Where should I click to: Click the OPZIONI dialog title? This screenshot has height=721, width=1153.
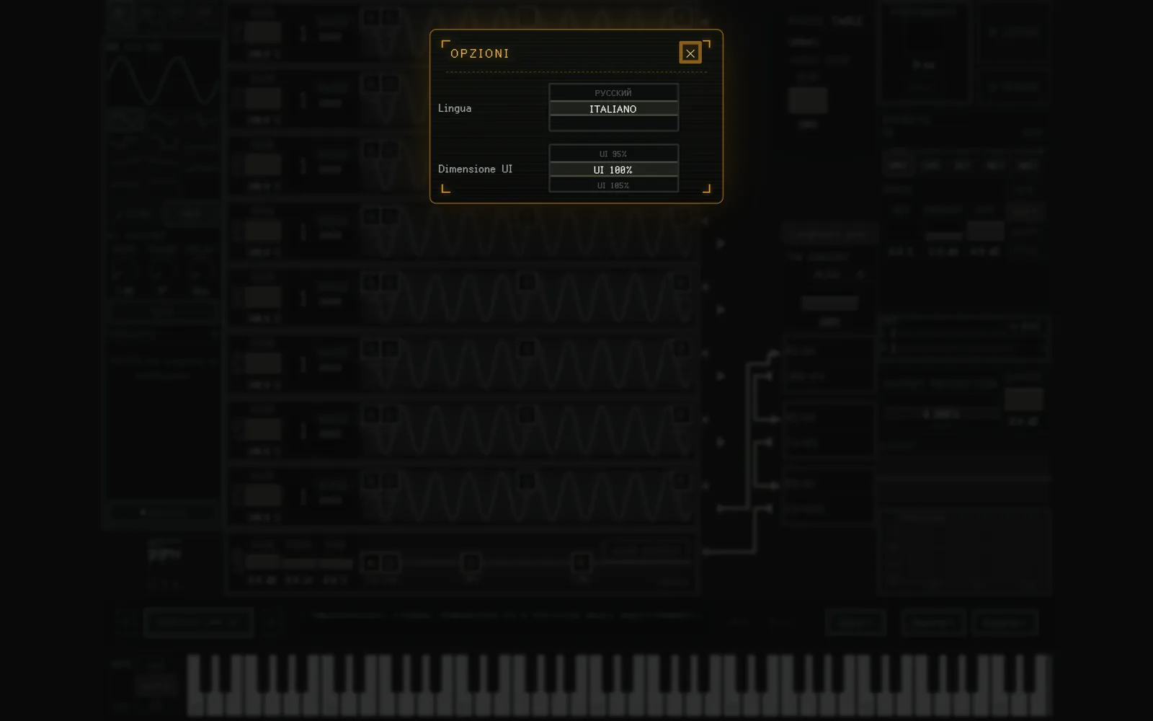pos(480,53)
